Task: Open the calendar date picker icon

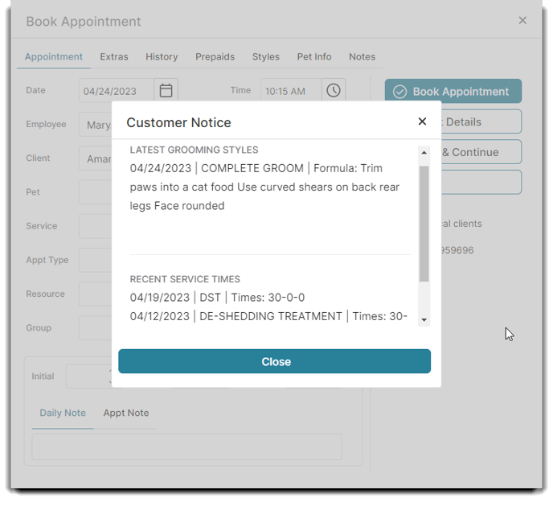Action: pos(166,91)
